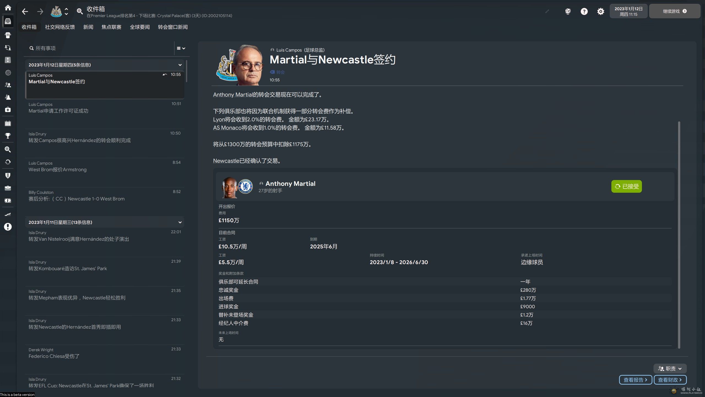Open the Club Vision briefcase icon

pyautogui.click(x=8, y=188)
